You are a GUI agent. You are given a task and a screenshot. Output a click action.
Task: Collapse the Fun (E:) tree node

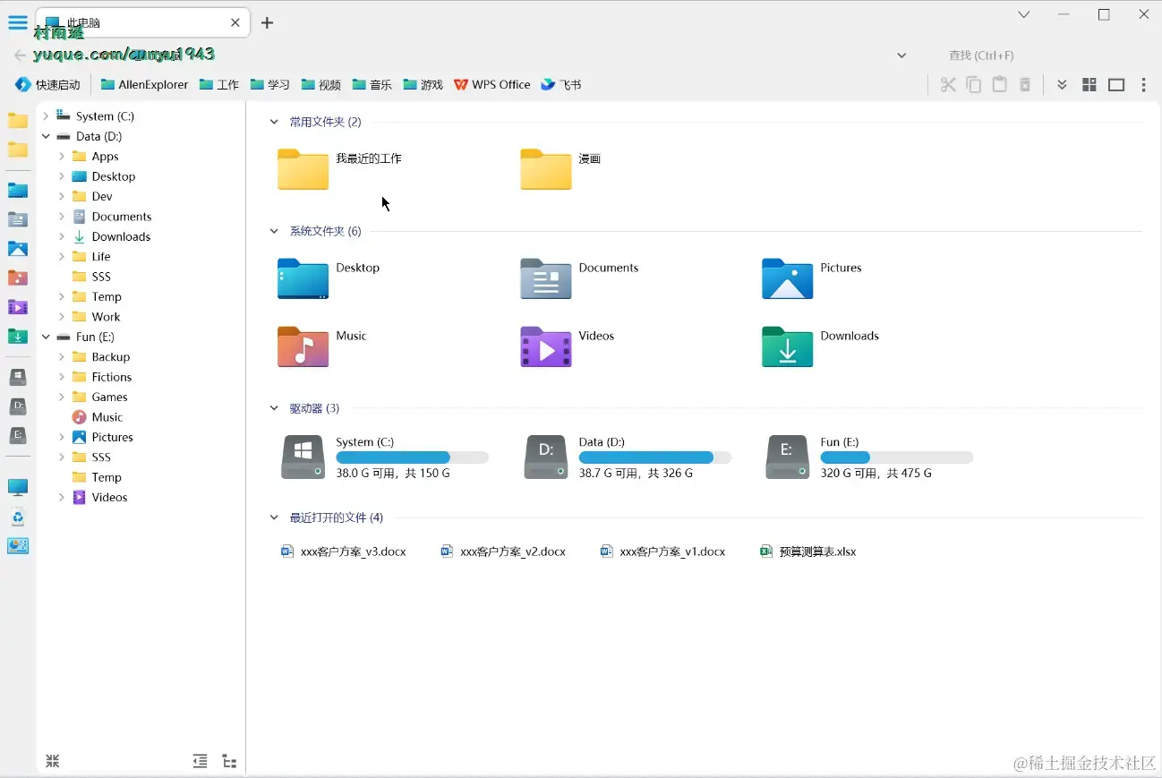(46, 337)
